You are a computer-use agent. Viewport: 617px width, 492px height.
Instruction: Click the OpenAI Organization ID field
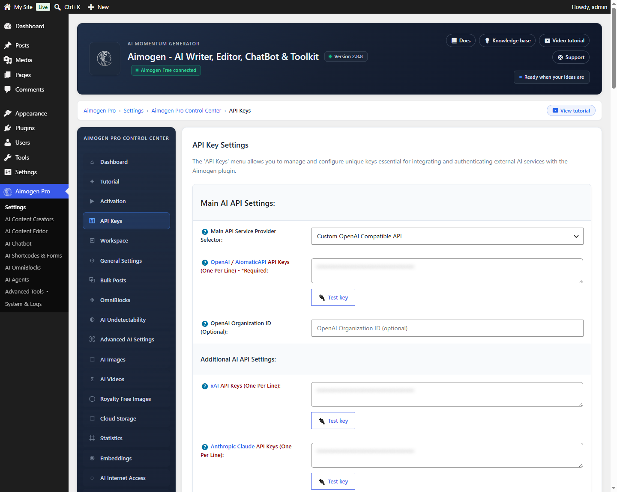point(447,328)
